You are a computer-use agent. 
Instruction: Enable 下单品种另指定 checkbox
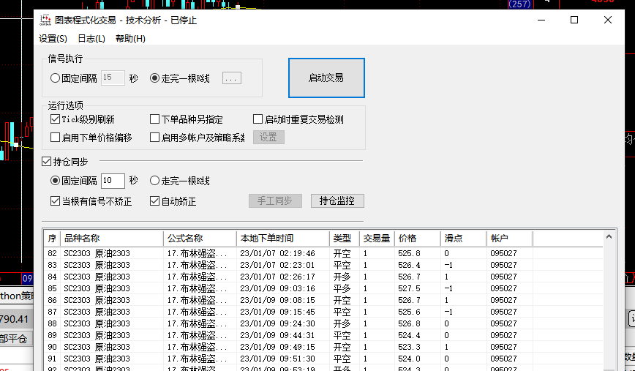click(154, 119)
